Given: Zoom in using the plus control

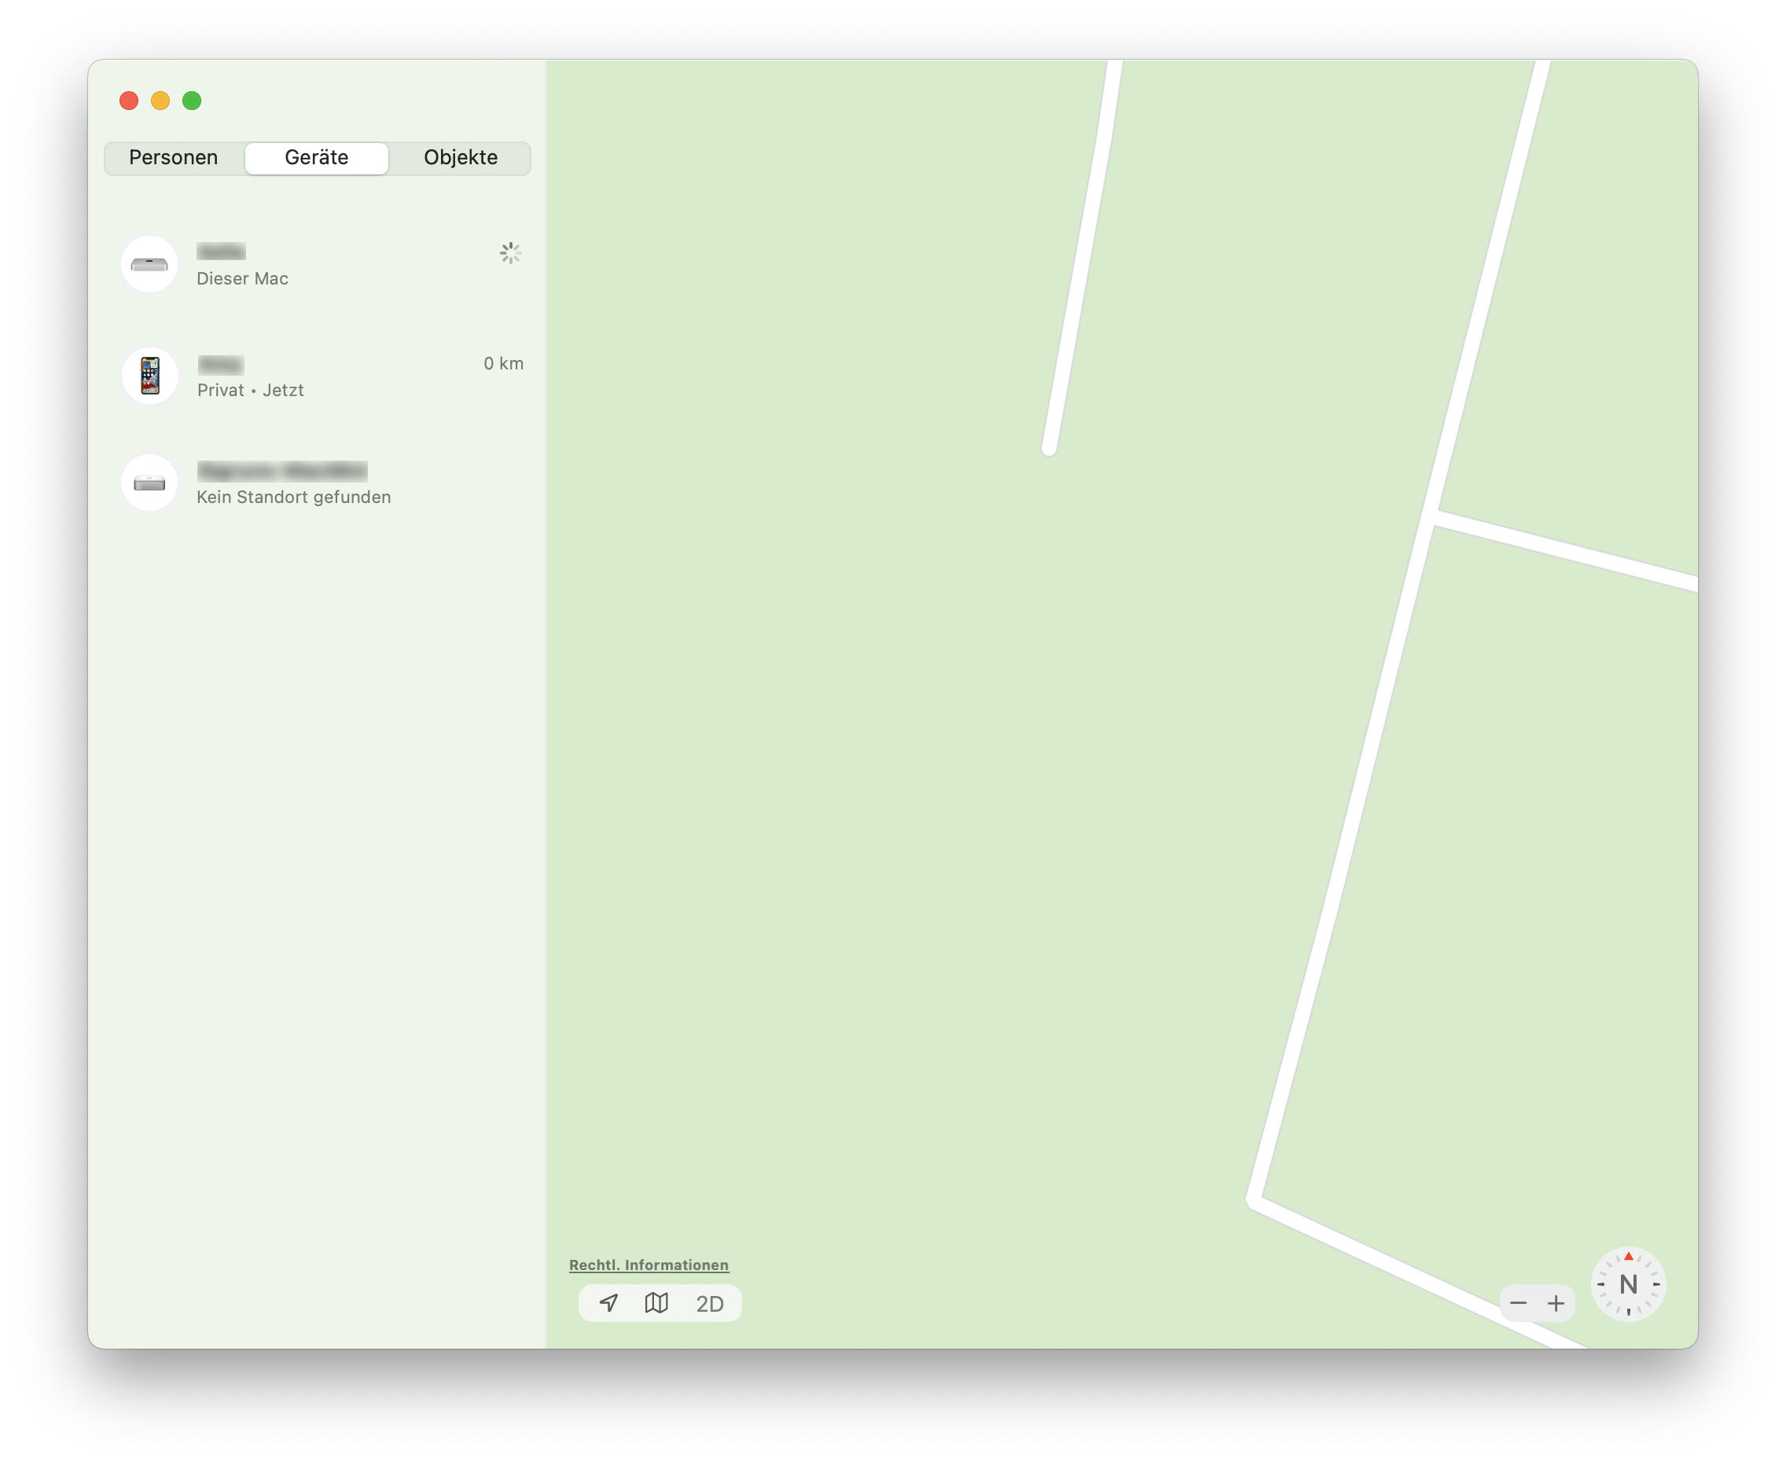Looking at the screenshot, I should pyautogui.click(x=1557, y=1303).
